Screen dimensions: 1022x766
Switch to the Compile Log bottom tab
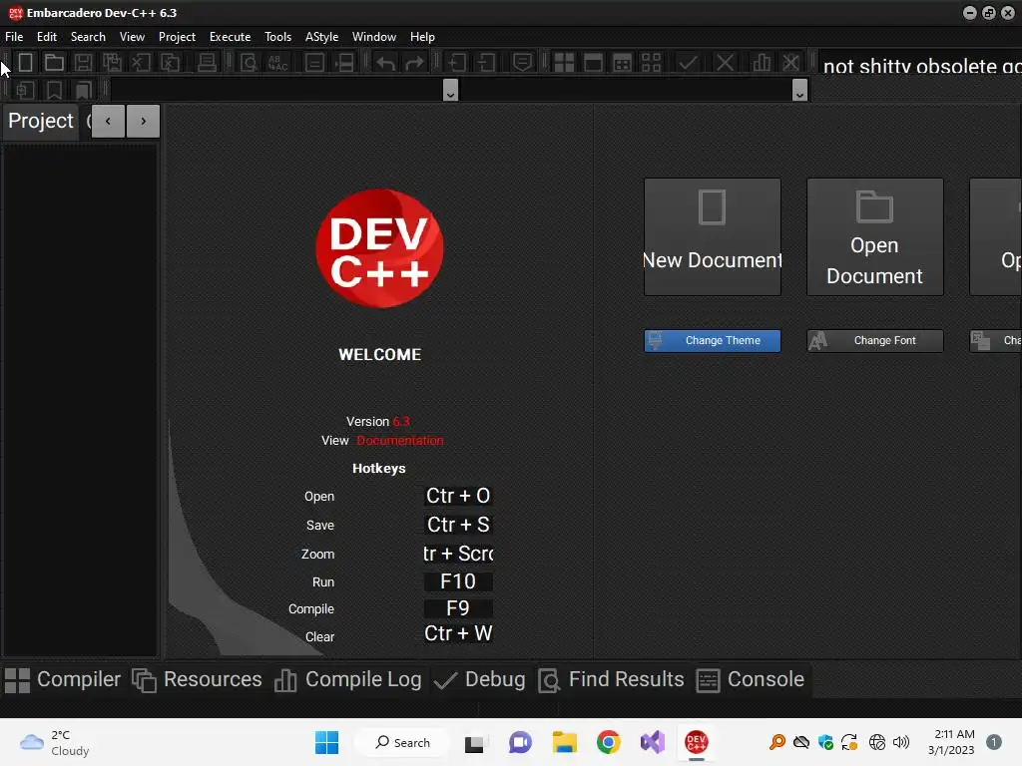tap(348, 680)
